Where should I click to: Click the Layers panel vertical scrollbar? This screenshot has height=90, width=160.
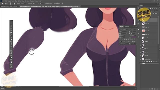click(158, 30)
